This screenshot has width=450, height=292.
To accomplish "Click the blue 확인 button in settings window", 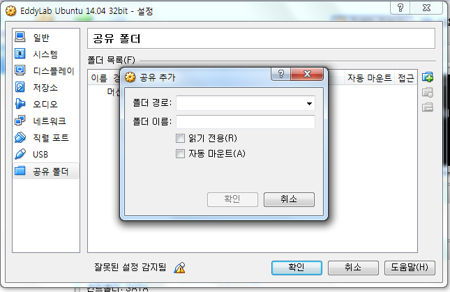I will (297, 268).
